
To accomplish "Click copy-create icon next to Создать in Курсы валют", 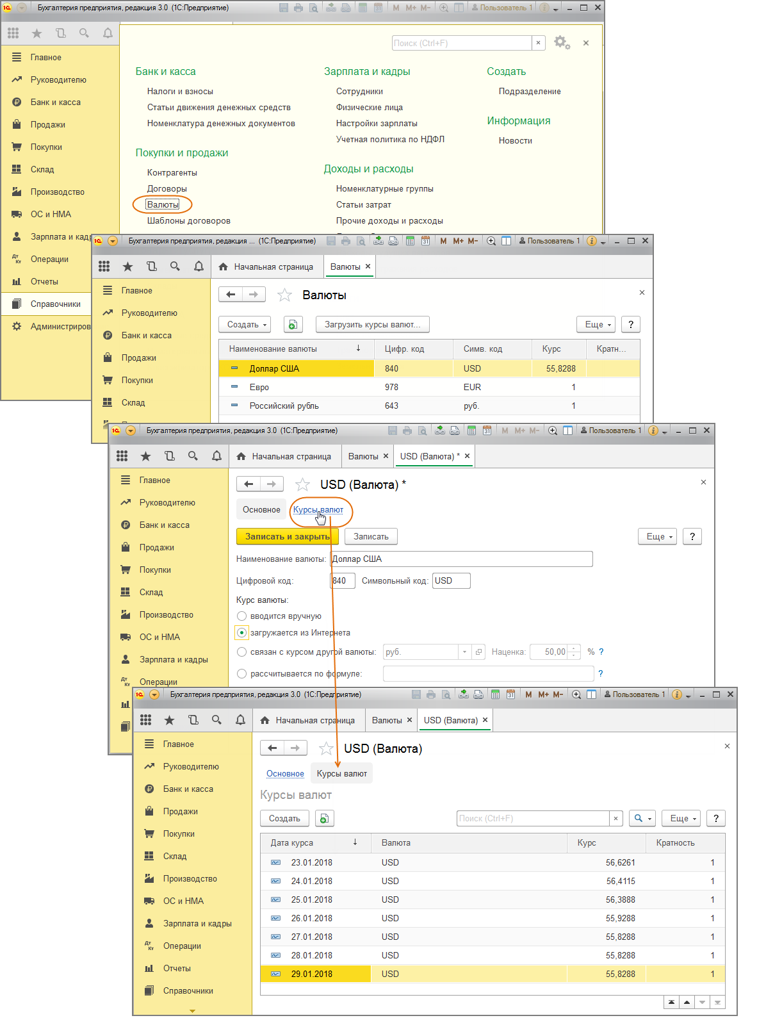I will click(x=325, y=818).
